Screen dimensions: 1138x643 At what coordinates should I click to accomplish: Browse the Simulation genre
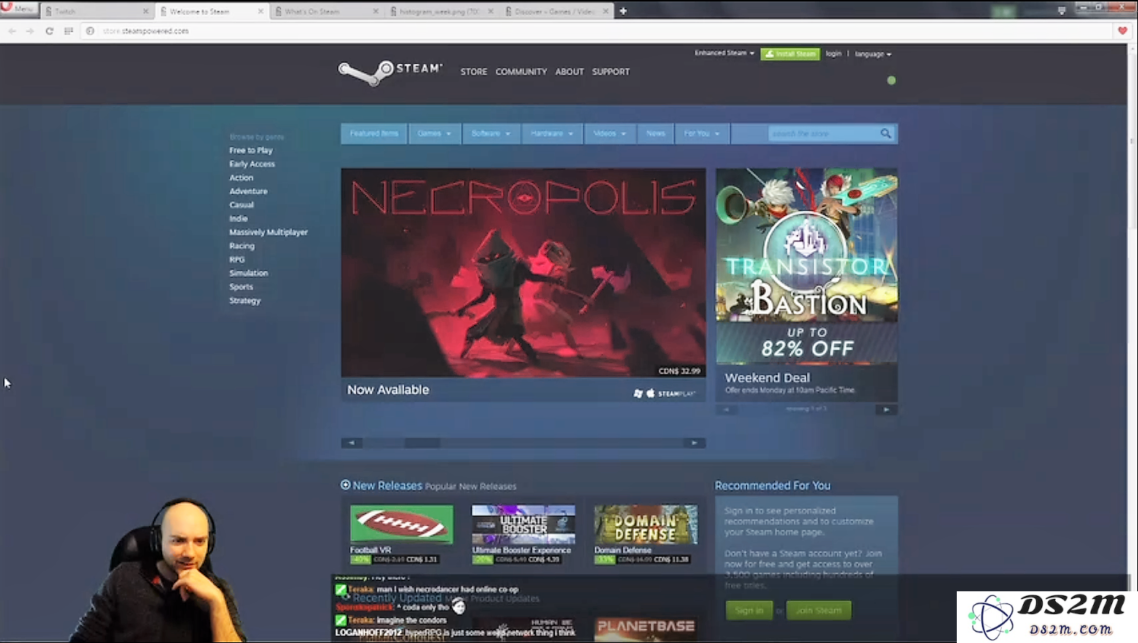(x=249, y=274)
